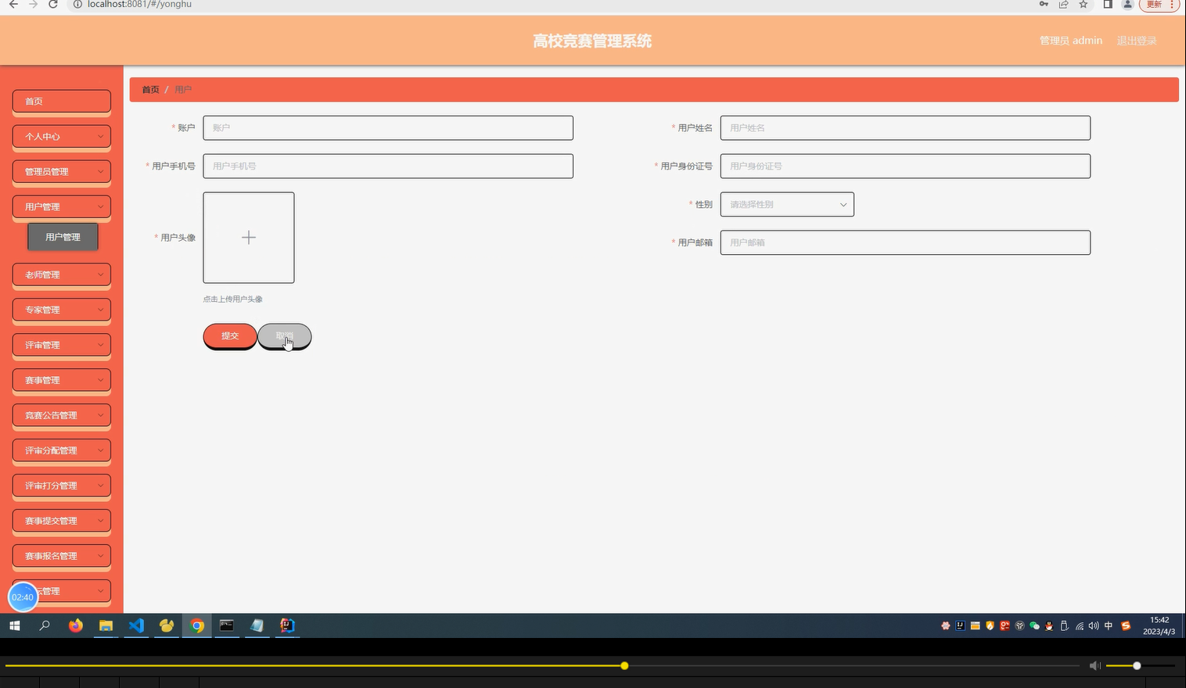
Task: Click the QQ penguin tray icon
Action: (1049, 625)
